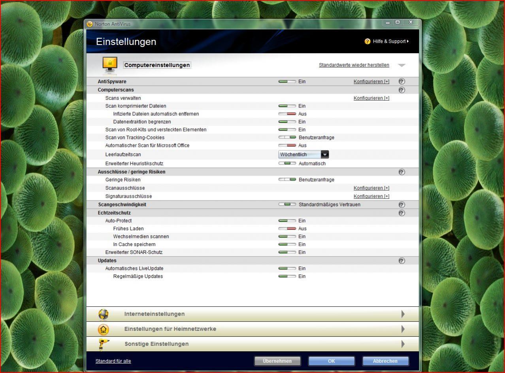Open help for Scangeschwindigkeit

[x=401, y=204]
